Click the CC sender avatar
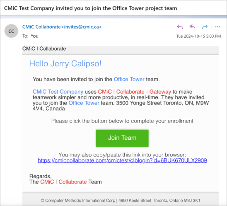This screenshot has width=227, height=206. click(11, 31)
